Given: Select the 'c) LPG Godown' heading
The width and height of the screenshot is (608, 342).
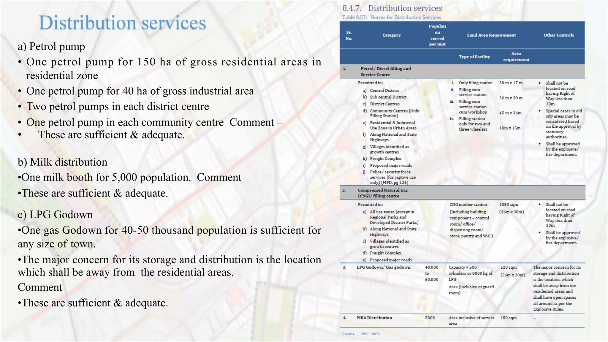Looking at the screenshot, I should pyautogui.click(x=55, y=215).
